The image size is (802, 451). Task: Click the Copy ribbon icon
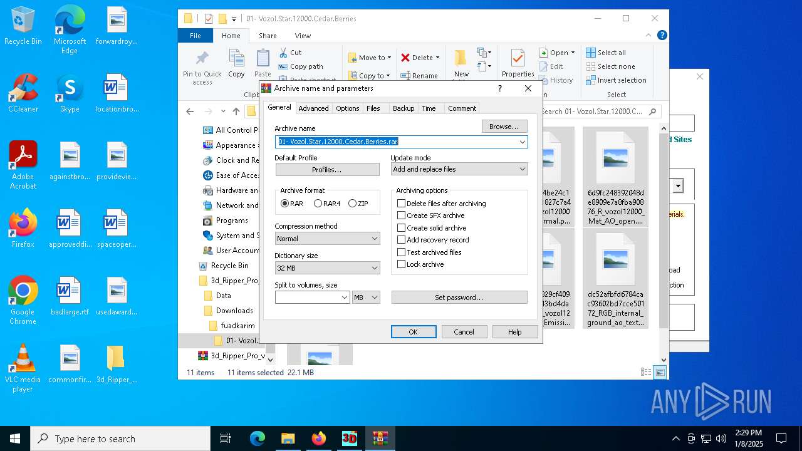click(x=236, y=64)
